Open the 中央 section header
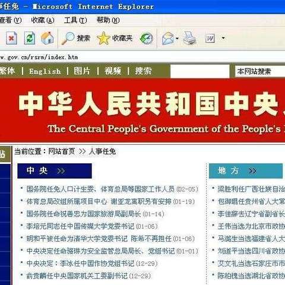This screenshot has width=285, height=285. click(55, 171)
